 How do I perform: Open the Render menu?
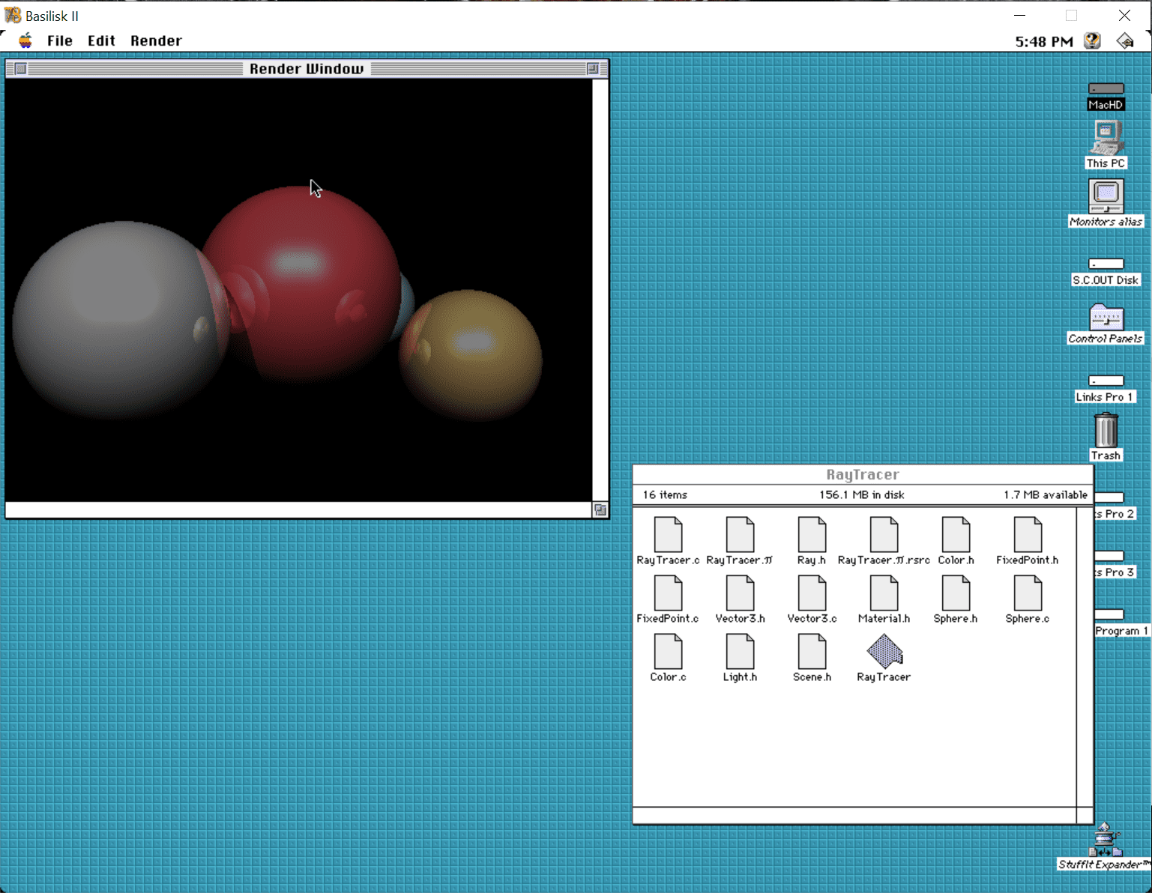[156, 41]
